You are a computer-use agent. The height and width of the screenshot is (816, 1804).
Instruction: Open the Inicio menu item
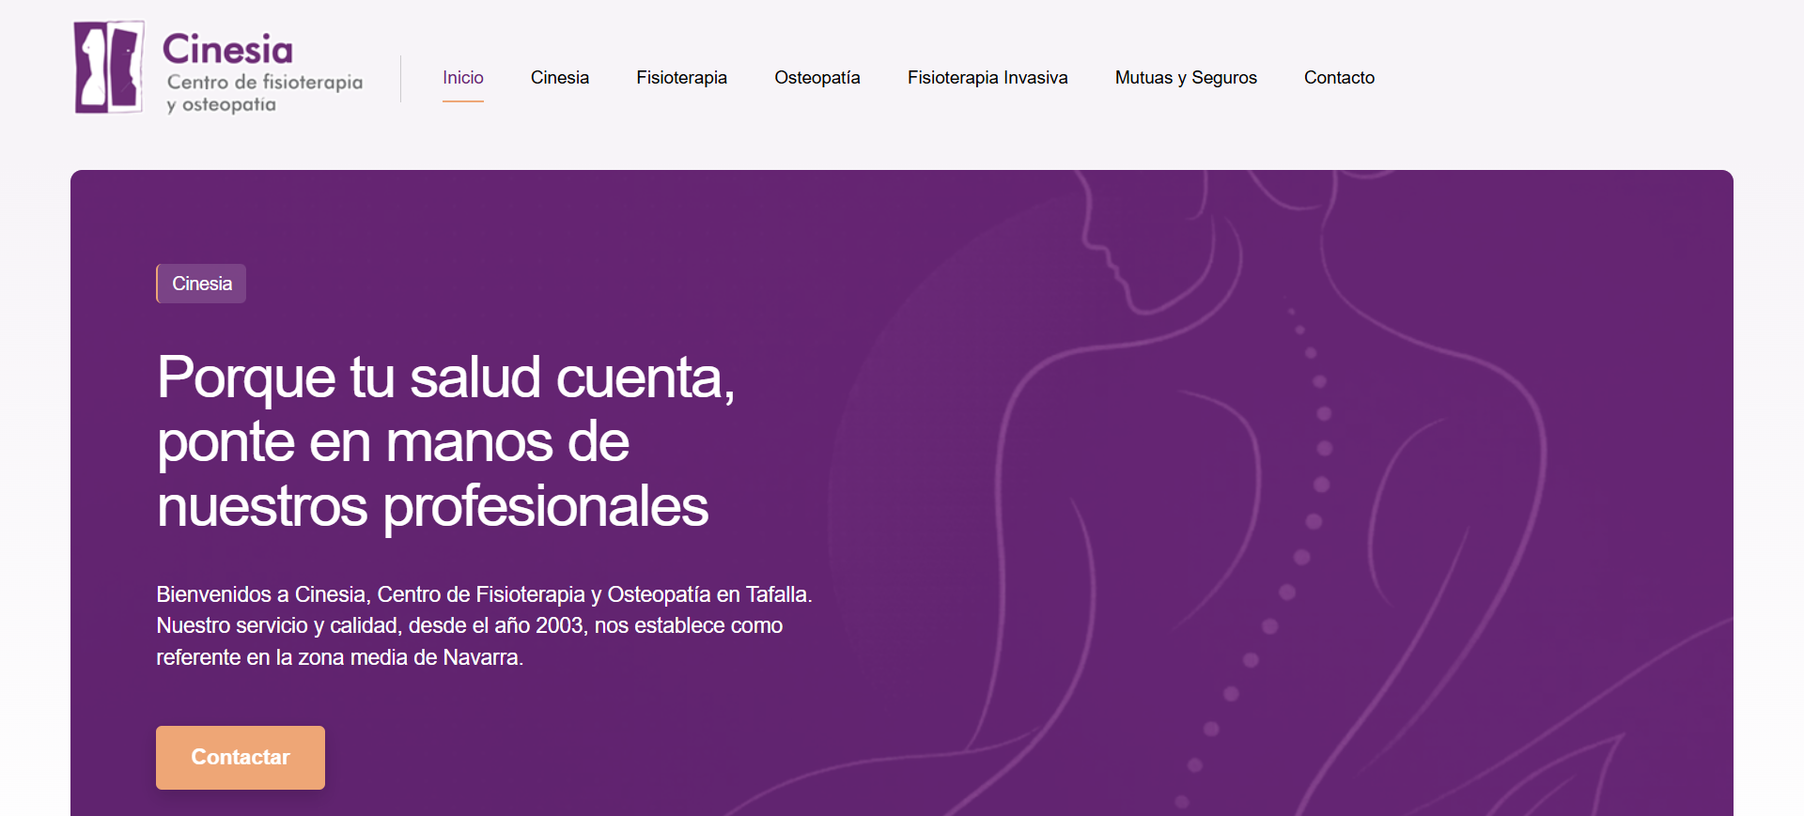[x=463, y=78]
